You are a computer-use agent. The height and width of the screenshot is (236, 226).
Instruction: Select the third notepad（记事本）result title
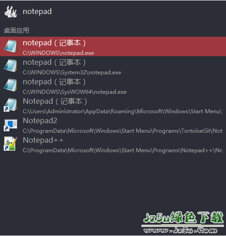(54, 82)
